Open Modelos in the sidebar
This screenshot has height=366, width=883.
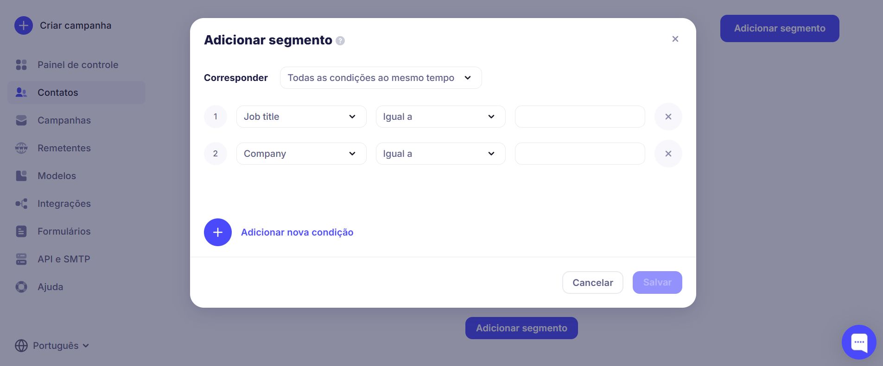(57, 176)
